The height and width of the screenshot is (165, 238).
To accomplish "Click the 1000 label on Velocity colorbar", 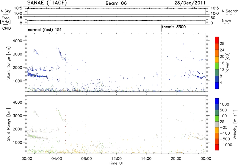I will pyautogui.click(x=225, y=104).
